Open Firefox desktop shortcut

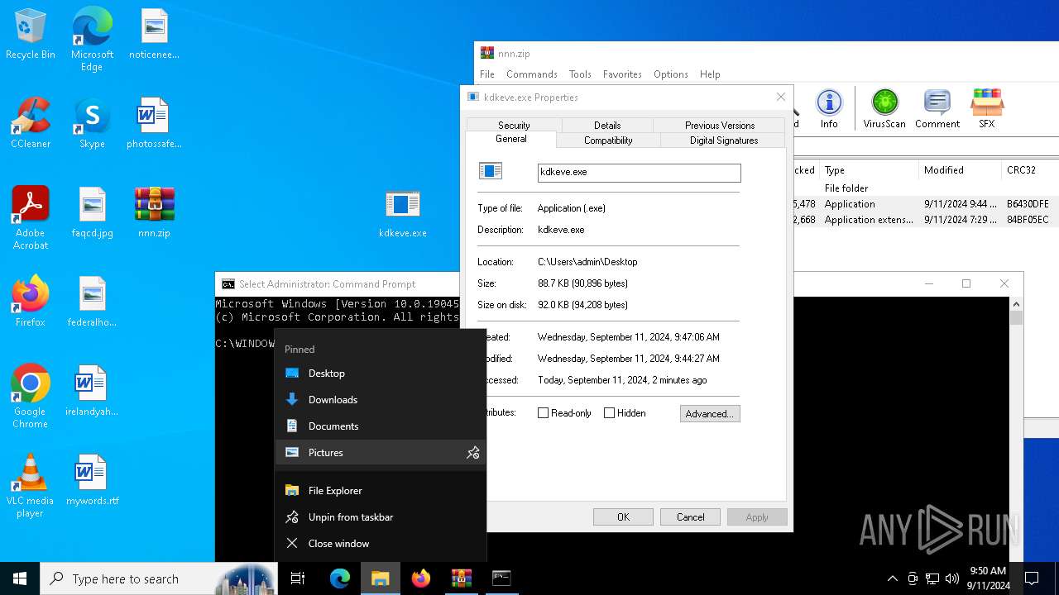tap(31, 302)
